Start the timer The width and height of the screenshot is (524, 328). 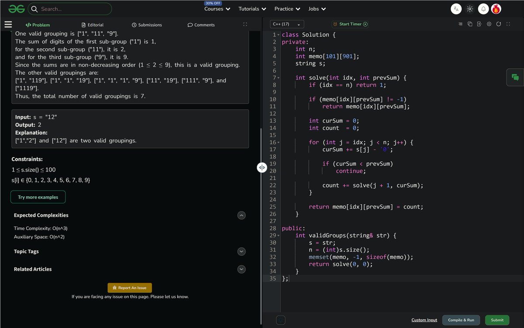[x=350, y=24]
